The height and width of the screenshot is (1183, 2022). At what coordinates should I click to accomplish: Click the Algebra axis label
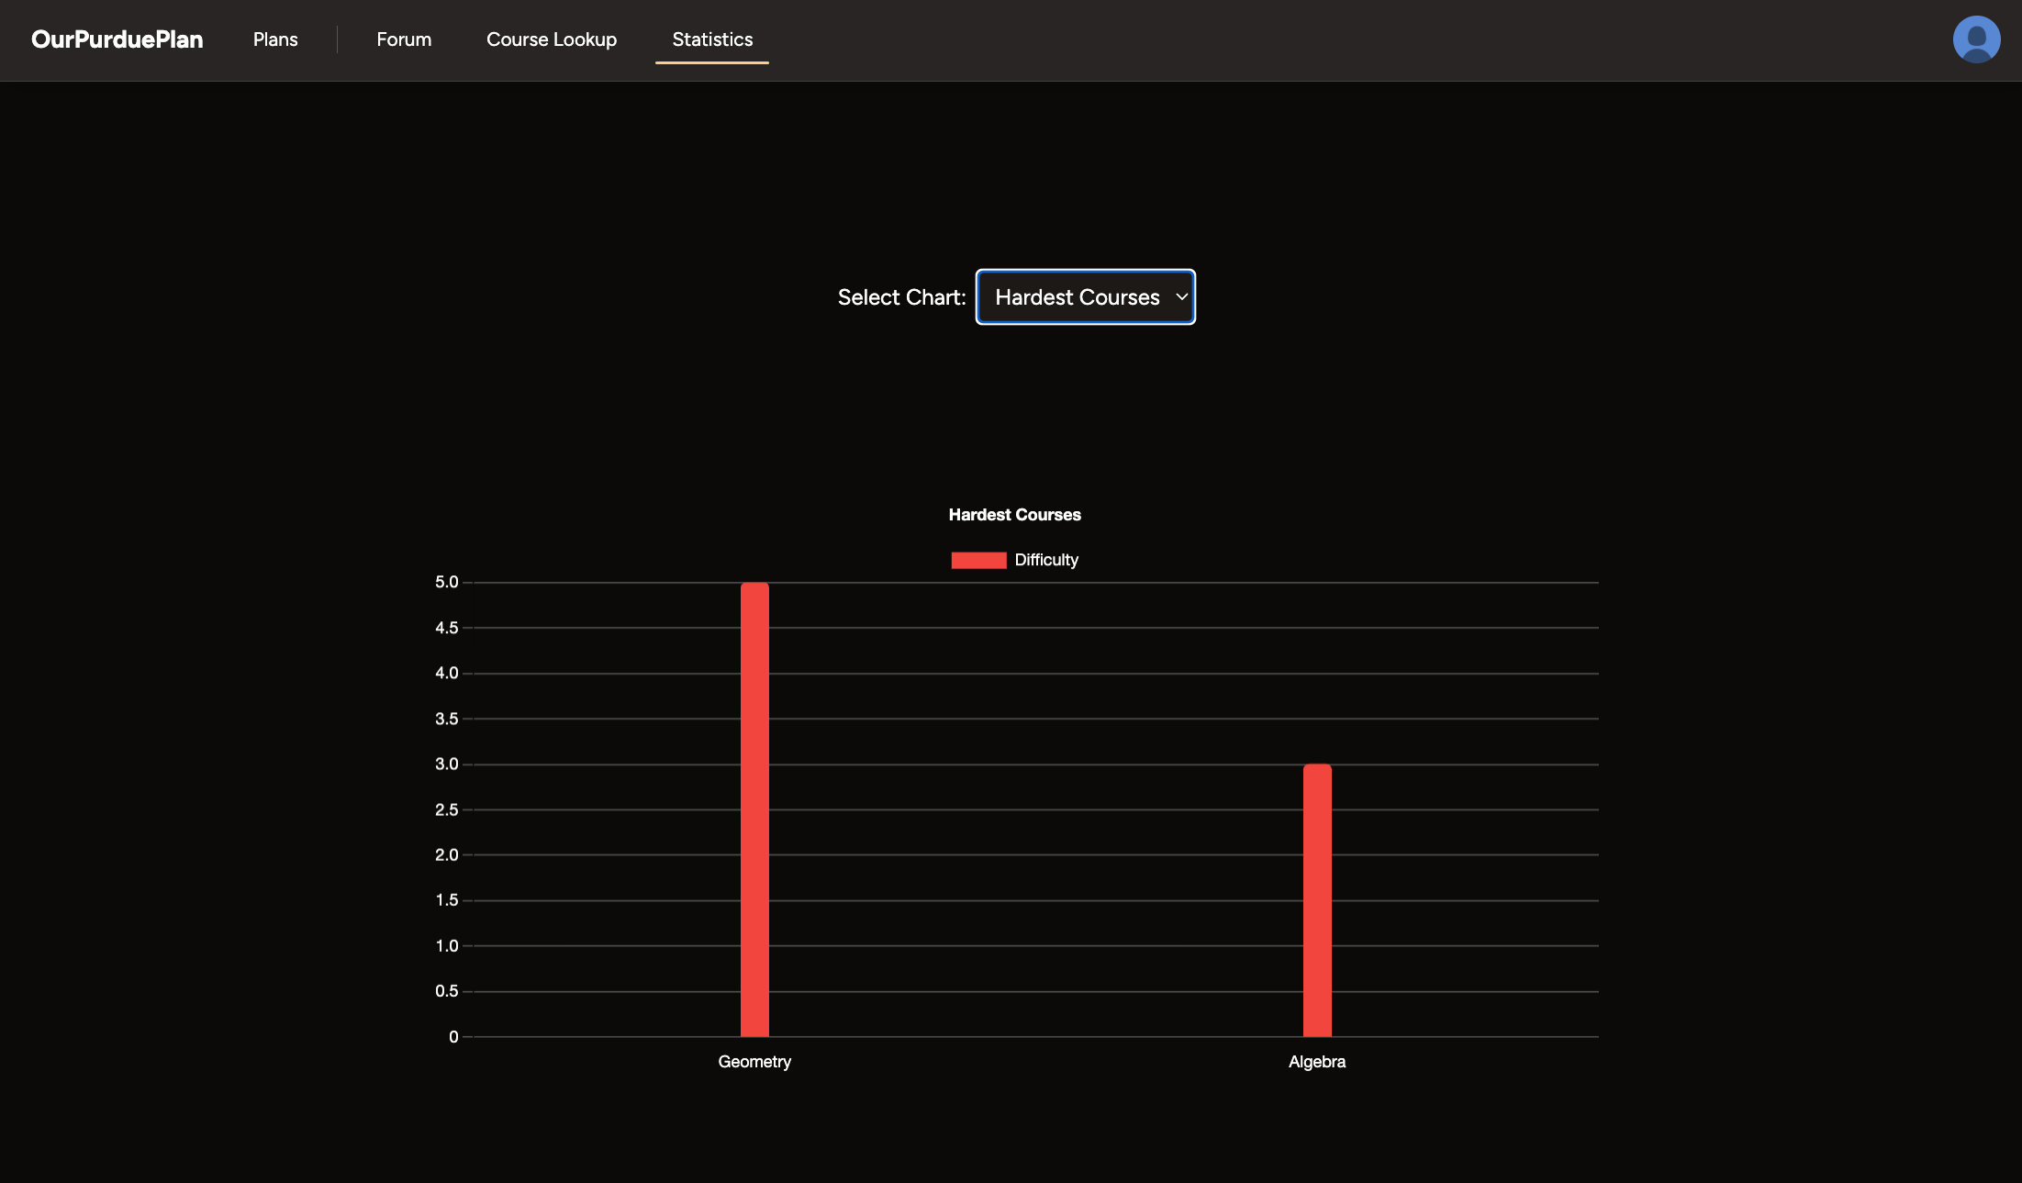pos(1317,1062)
